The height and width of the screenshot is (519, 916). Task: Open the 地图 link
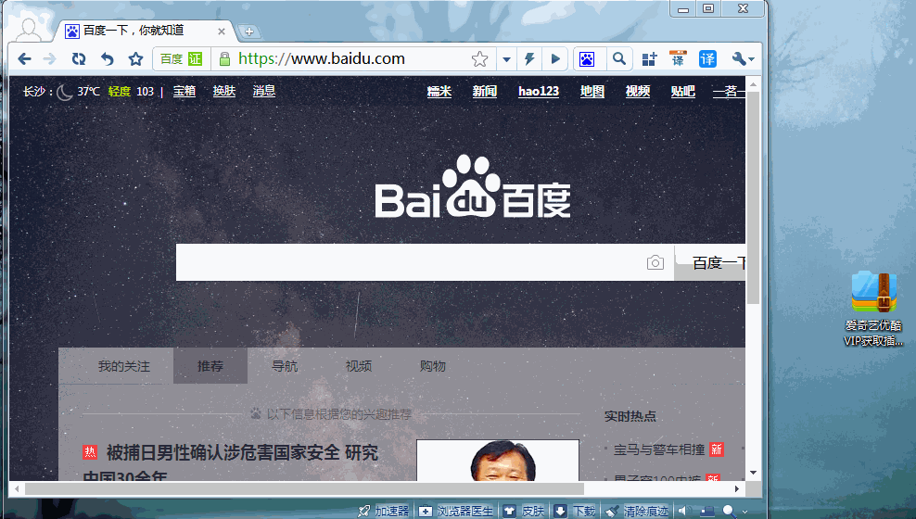(x=592, y=91)
